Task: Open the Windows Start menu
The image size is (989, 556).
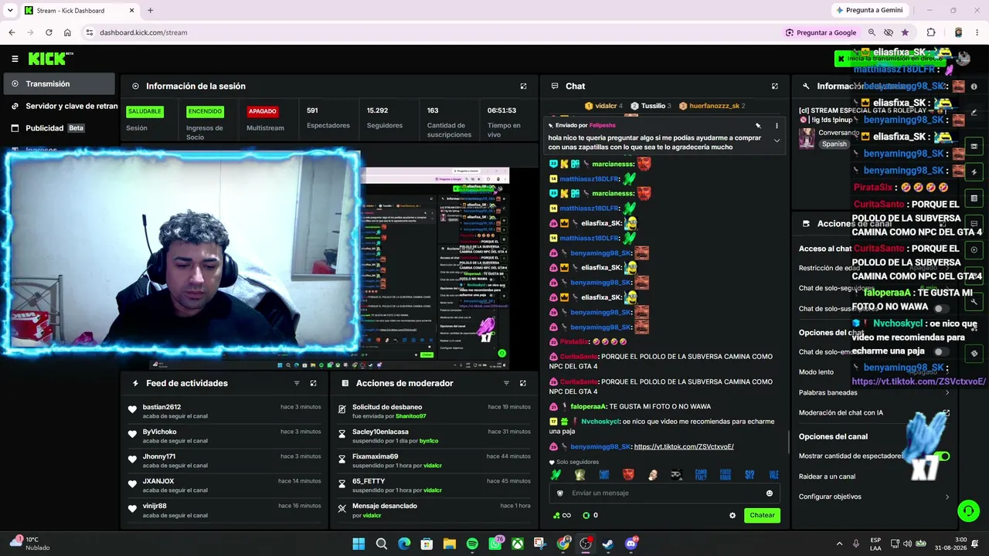Action: coord(359,544)
